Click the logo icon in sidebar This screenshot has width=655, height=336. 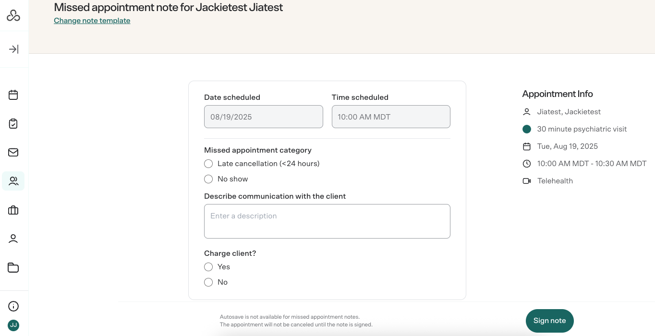point(13,16)
